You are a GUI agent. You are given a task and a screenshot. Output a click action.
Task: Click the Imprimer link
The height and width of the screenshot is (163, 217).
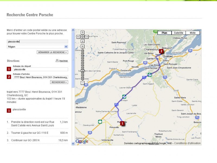(63, 61)
